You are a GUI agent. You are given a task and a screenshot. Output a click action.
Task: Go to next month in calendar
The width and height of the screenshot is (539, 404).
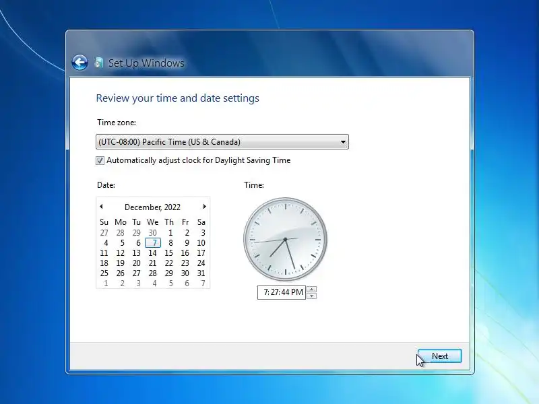[205, 207]
